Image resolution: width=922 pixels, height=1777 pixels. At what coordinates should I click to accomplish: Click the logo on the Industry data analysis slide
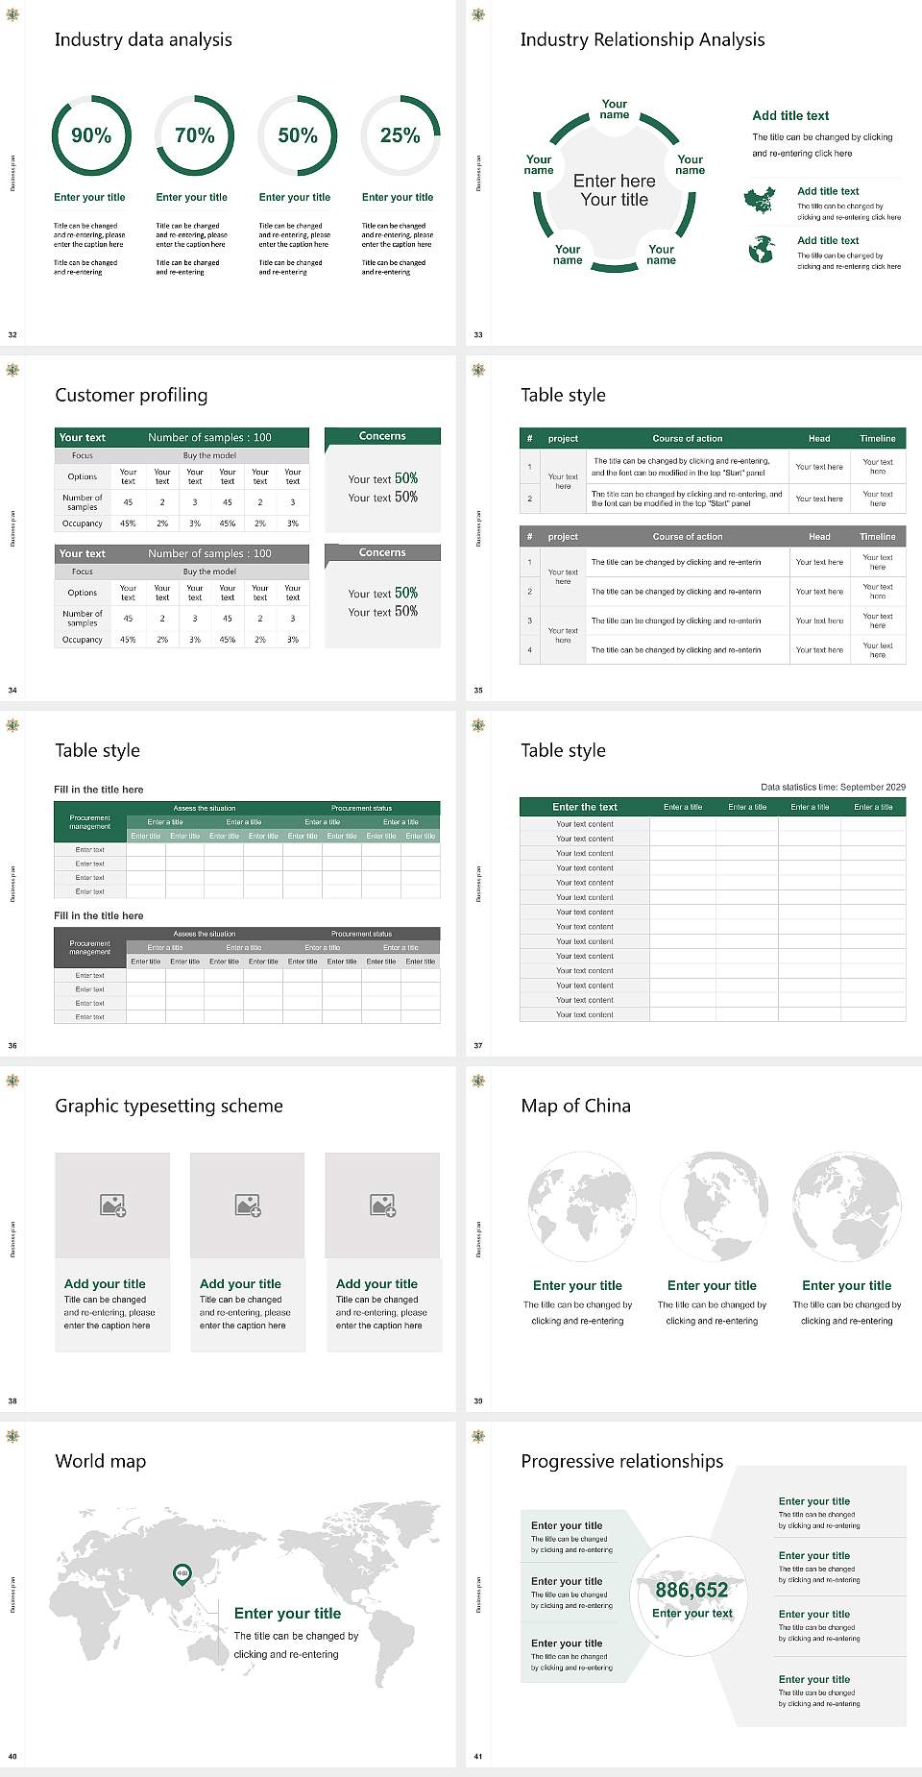tap(12, 13)
